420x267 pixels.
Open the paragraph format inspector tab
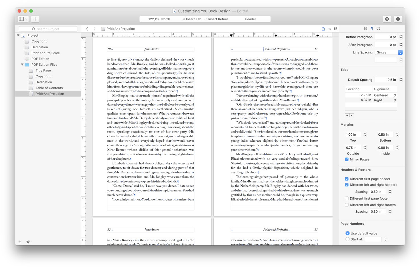[372, 29]
